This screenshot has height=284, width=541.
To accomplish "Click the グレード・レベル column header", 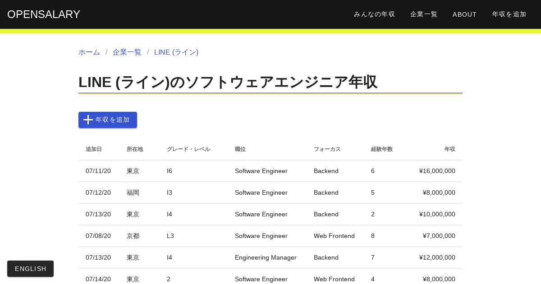I will click(x=188, y=149).
